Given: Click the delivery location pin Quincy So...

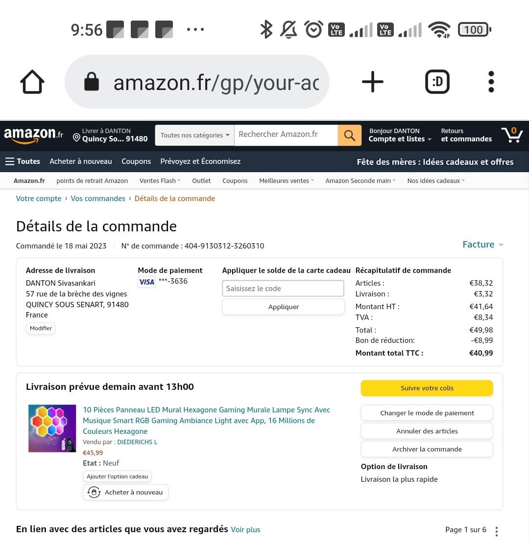Looking at the screenshot, I should tap(110, 135).
